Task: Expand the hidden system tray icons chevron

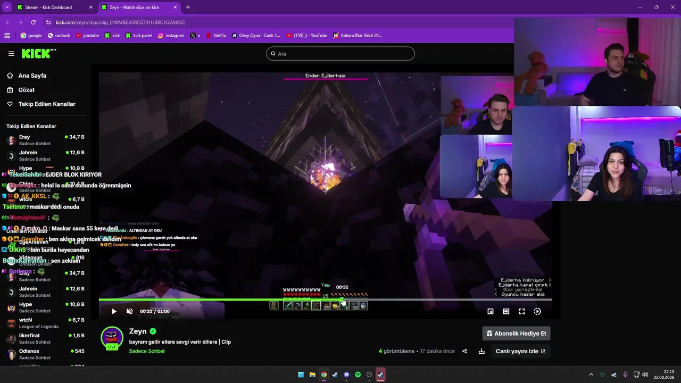Action: [x=591, y=374]
